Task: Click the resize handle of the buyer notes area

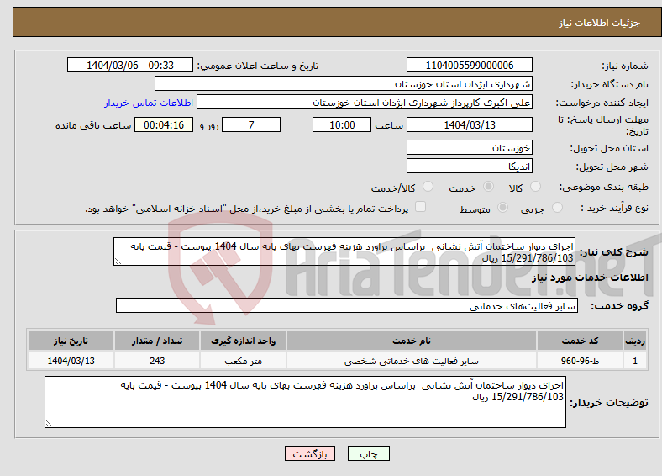Action: tap(49, 423)
